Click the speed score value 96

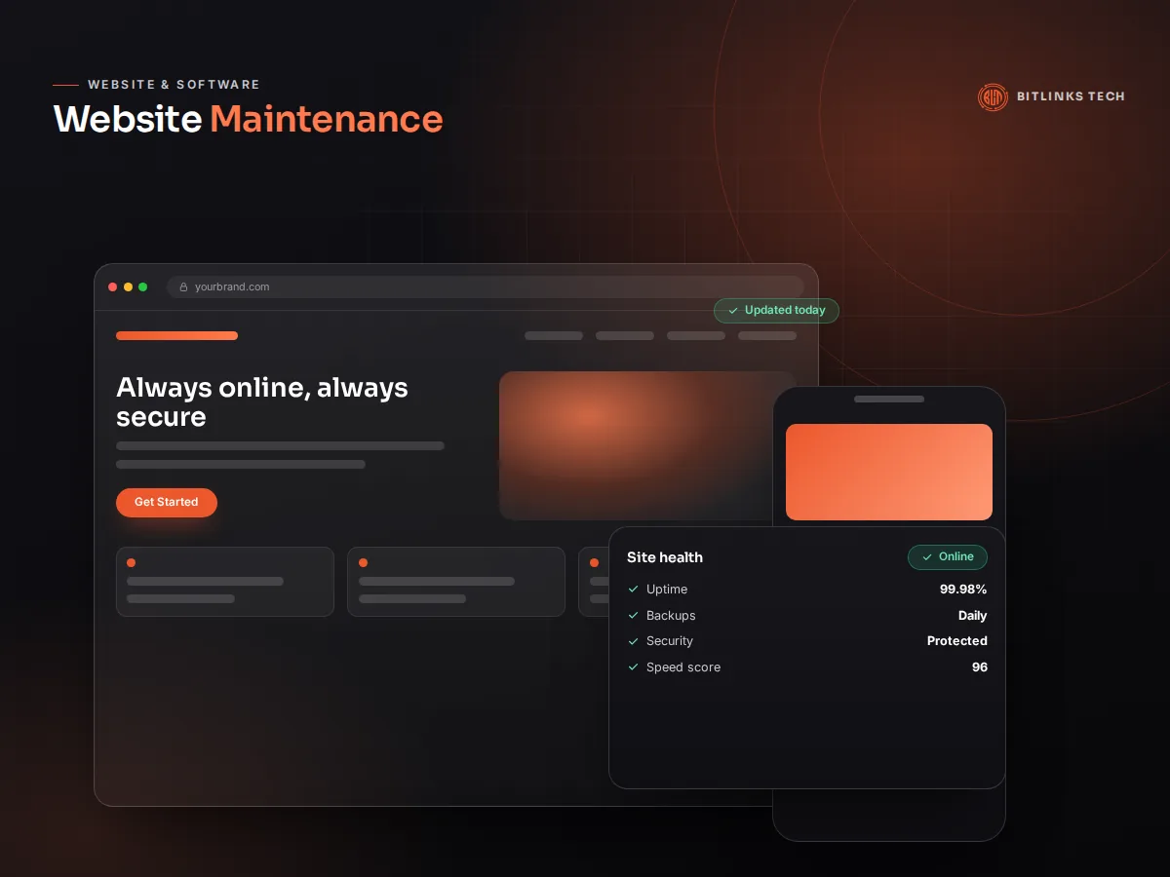pyautogui.click(x=980, y=667)
